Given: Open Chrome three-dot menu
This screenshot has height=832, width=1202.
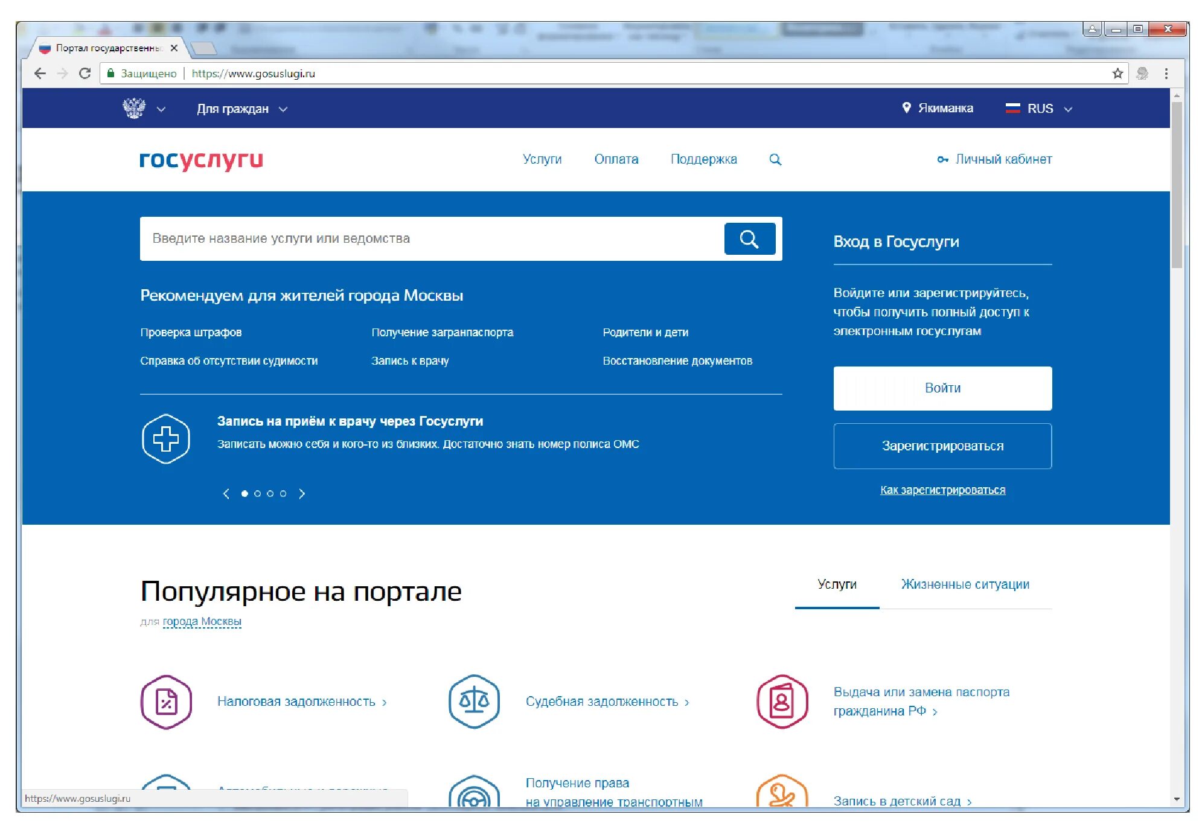Looking at the screenshot, I should pos(1166,73).
